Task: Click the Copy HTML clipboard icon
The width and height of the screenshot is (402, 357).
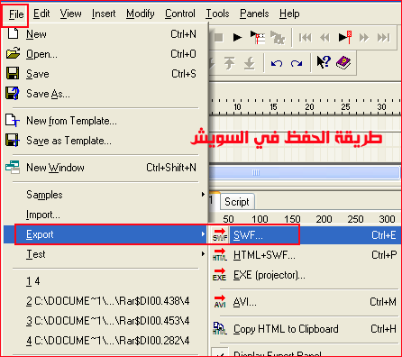Action: click(220, 328)
